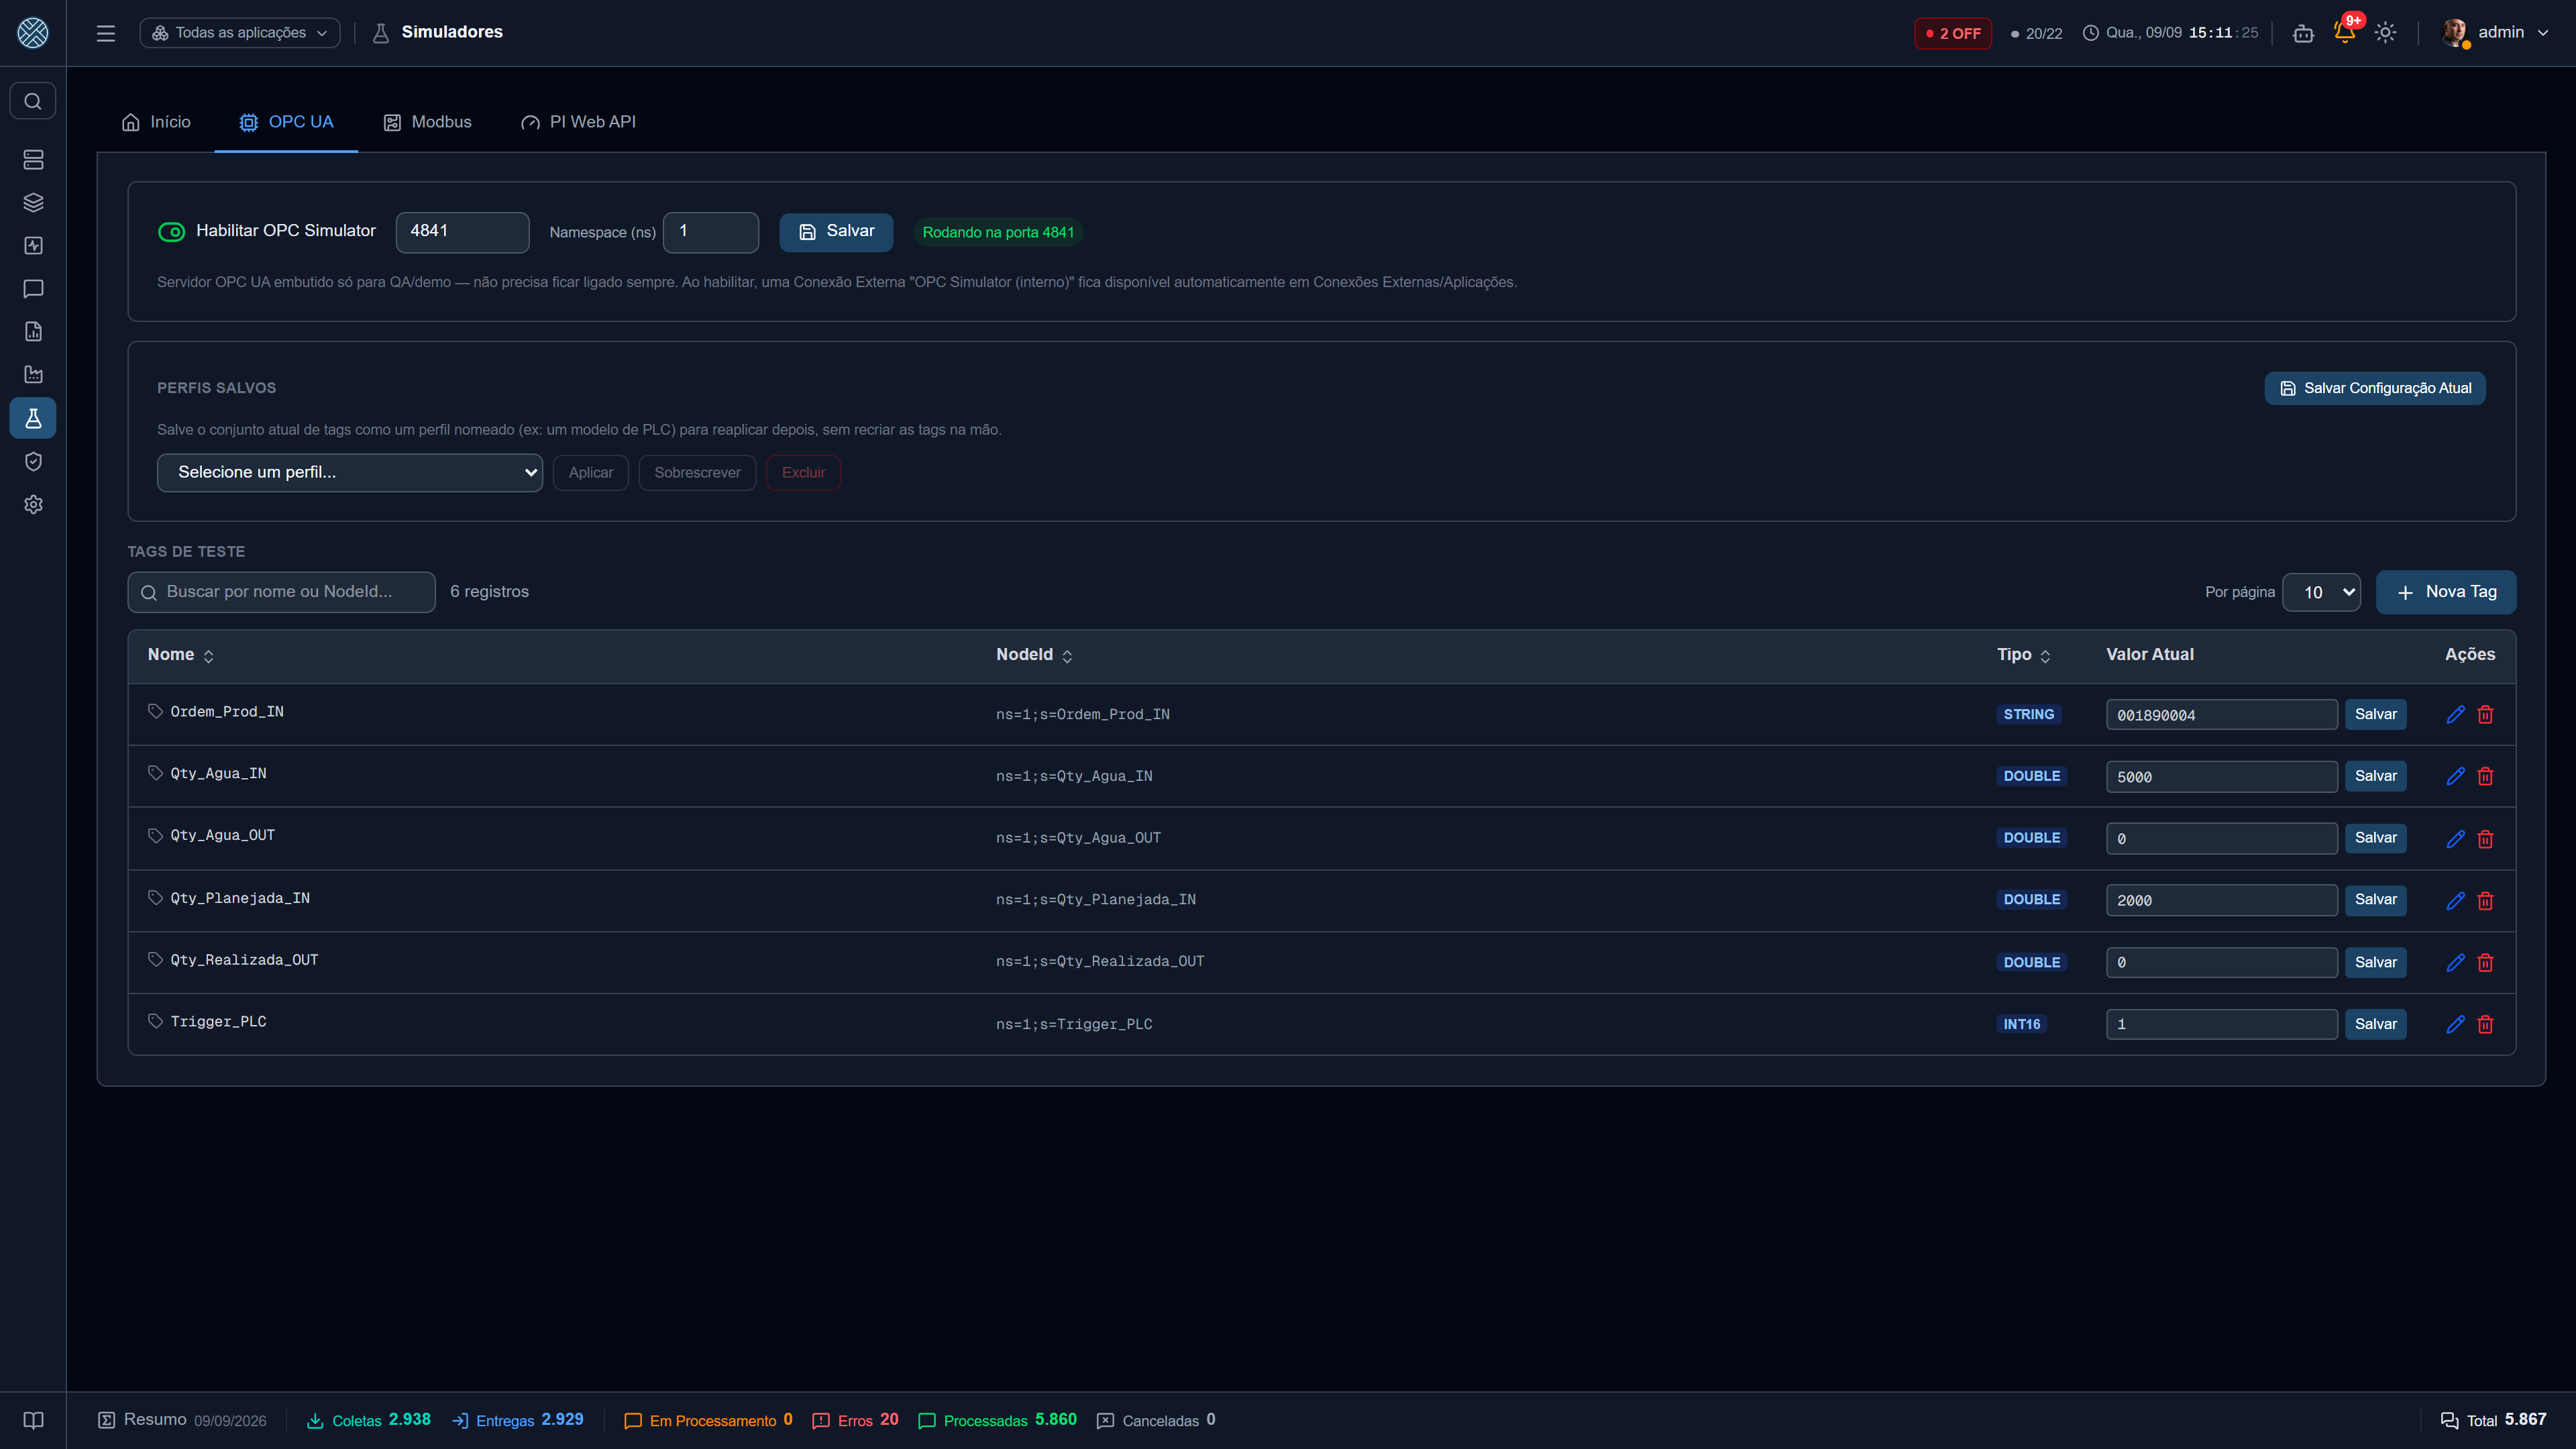Viewport: 2576px width, 1449px height.
Task: Toggle the light/dark theme icon
Action: point(2385,33)
